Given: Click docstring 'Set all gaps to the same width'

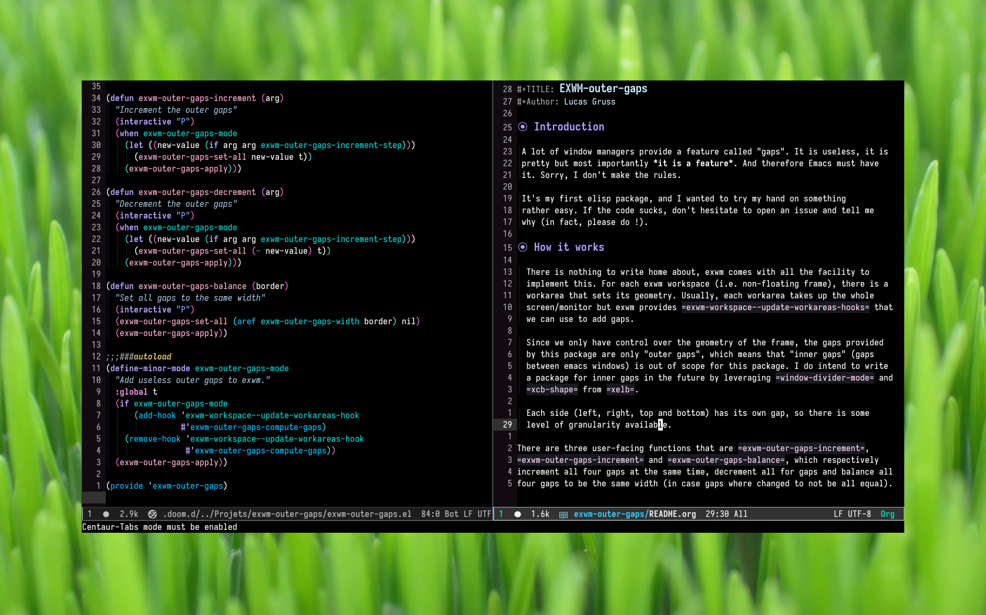Looking at the screenshot, I should tap(190, 298).
